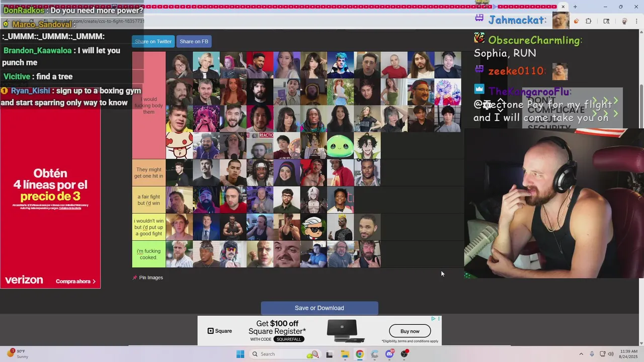Click Buy now on the Square ad

point(410,331)
